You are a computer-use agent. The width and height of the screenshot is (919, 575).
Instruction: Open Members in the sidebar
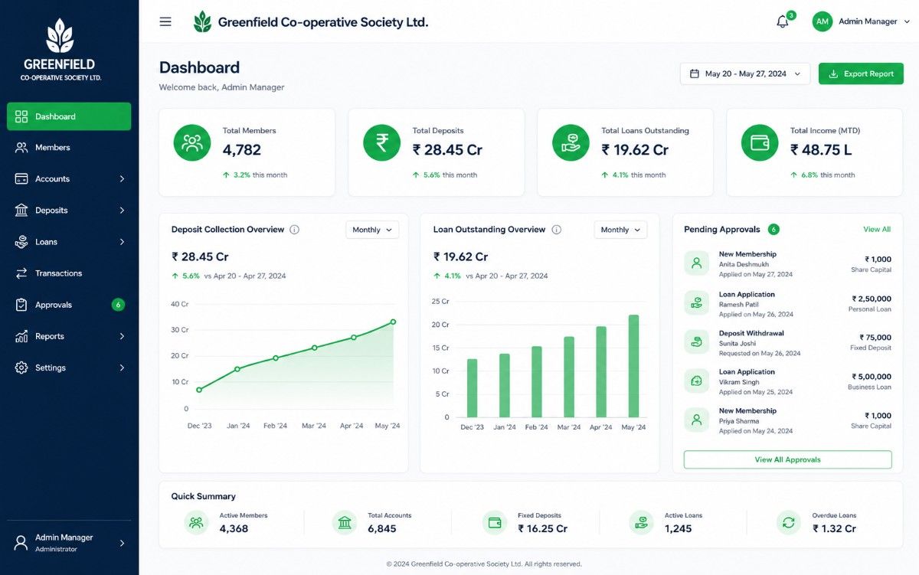[69, 148]
